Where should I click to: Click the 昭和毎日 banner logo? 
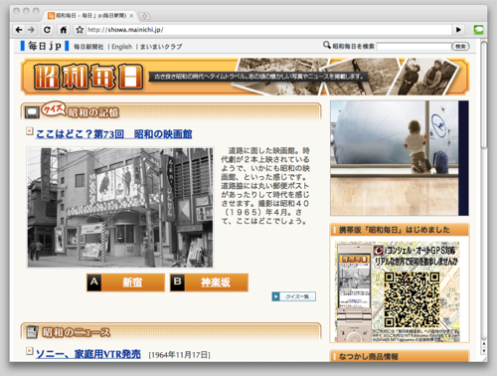click(x=88, y=77)
